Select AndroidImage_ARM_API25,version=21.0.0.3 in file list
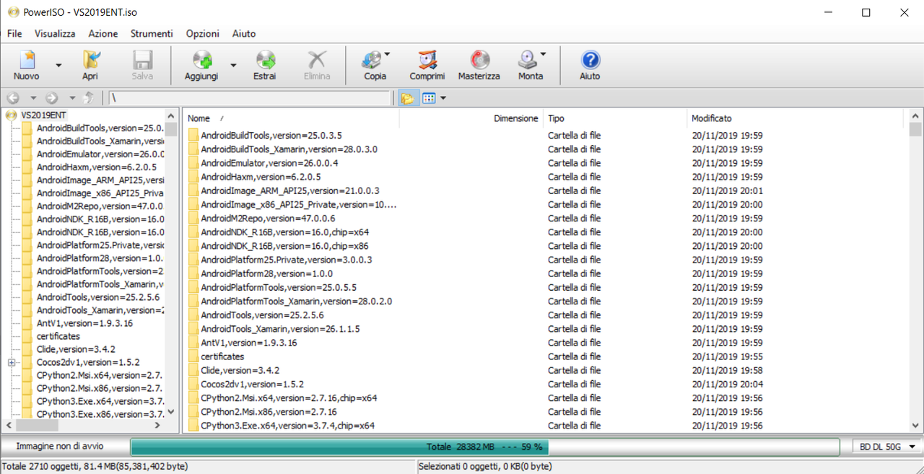Image resolution: width=924 pixels, height=474 pixels. pos(290,190)
